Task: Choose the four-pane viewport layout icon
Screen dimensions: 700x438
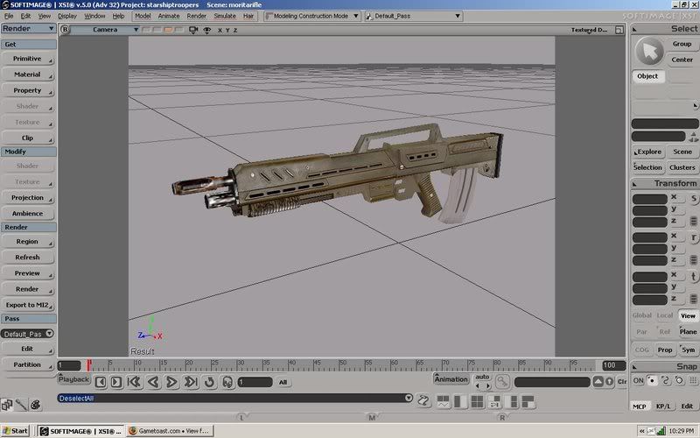Action: (x=477, y=402)
